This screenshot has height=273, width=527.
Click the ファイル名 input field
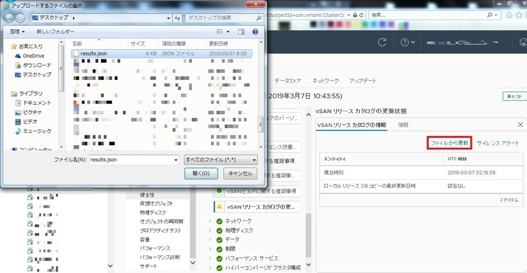(131, 160)
